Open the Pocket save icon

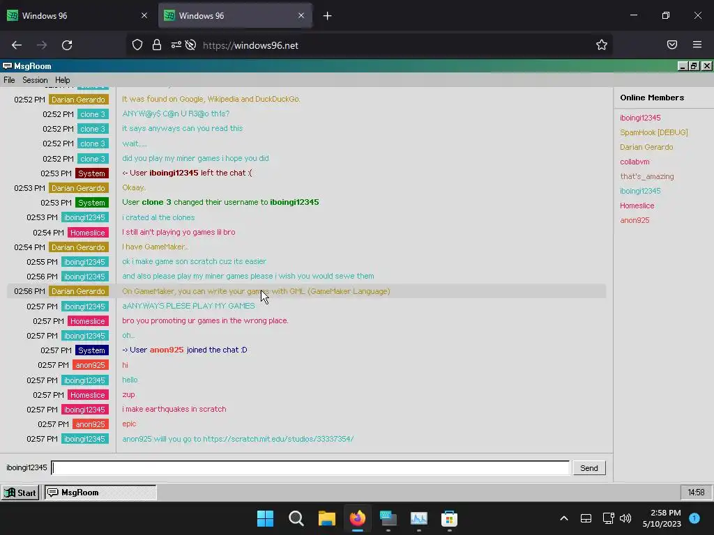click(672, 45)
